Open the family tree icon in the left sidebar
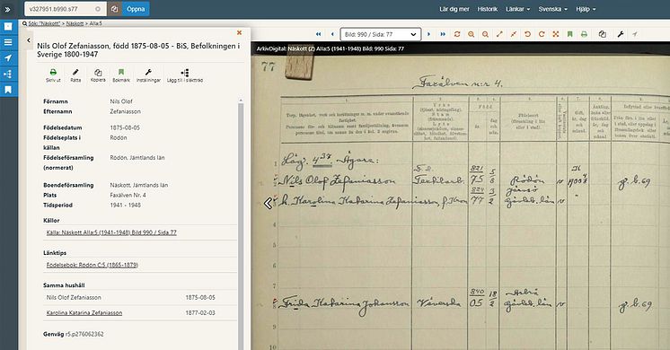Image resolution: width=670 pixels, height=350 pixels. (8, 74)
